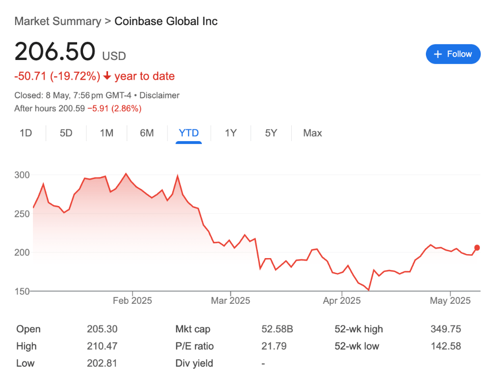Select the currently active YTD tab
Viewport: 503px width, 380px height.
tap(189, 133)
